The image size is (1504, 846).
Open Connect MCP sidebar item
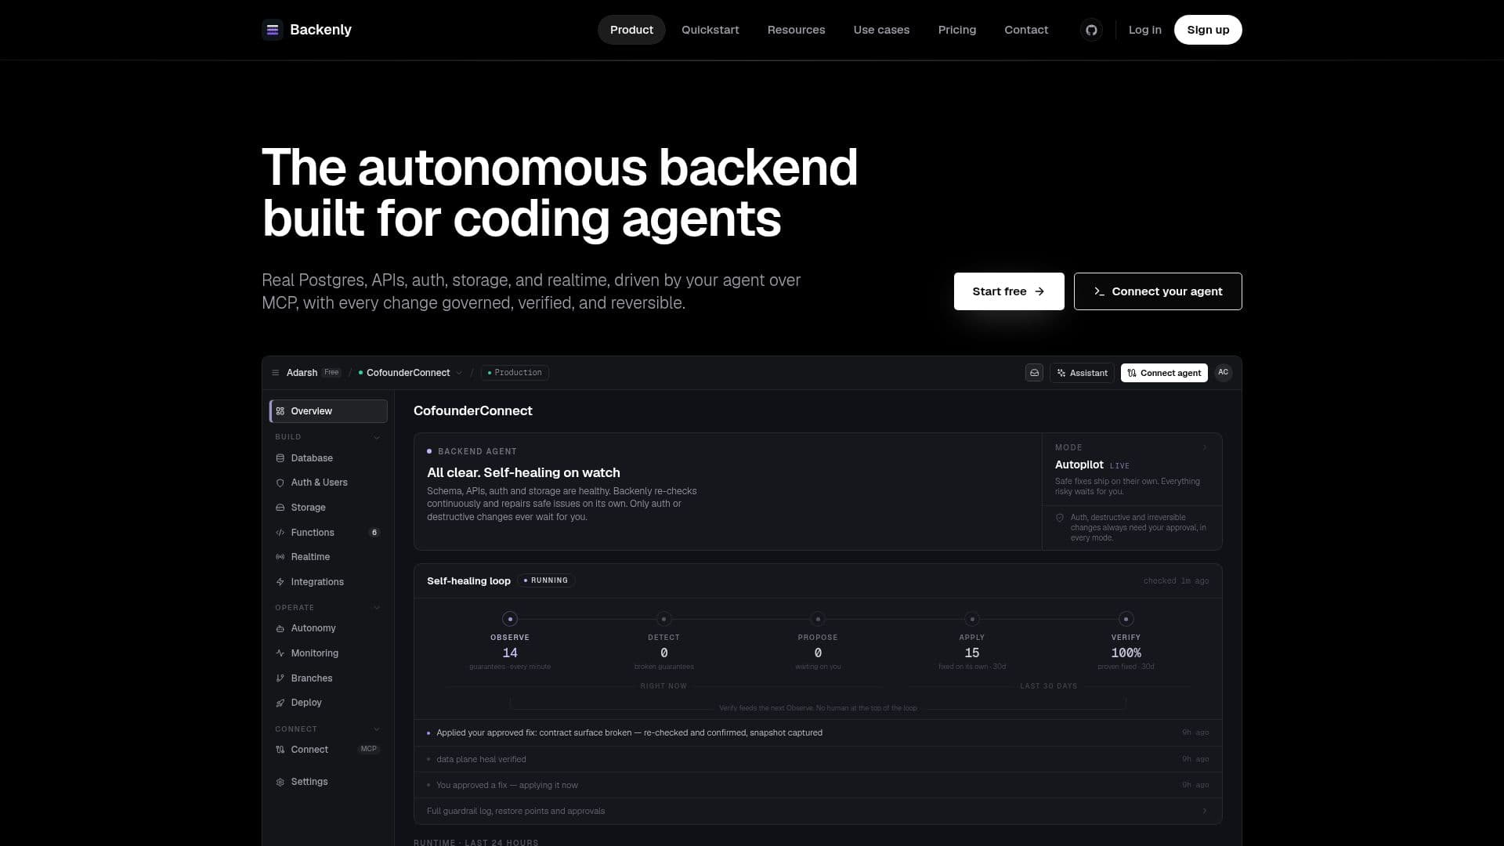[328, 750]
